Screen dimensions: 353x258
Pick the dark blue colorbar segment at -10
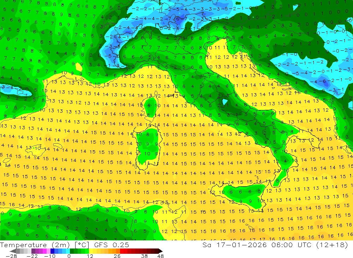point(52,251)
